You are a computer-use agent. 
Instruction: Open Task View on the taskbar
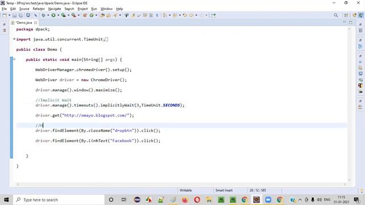[x=124, y=200]
